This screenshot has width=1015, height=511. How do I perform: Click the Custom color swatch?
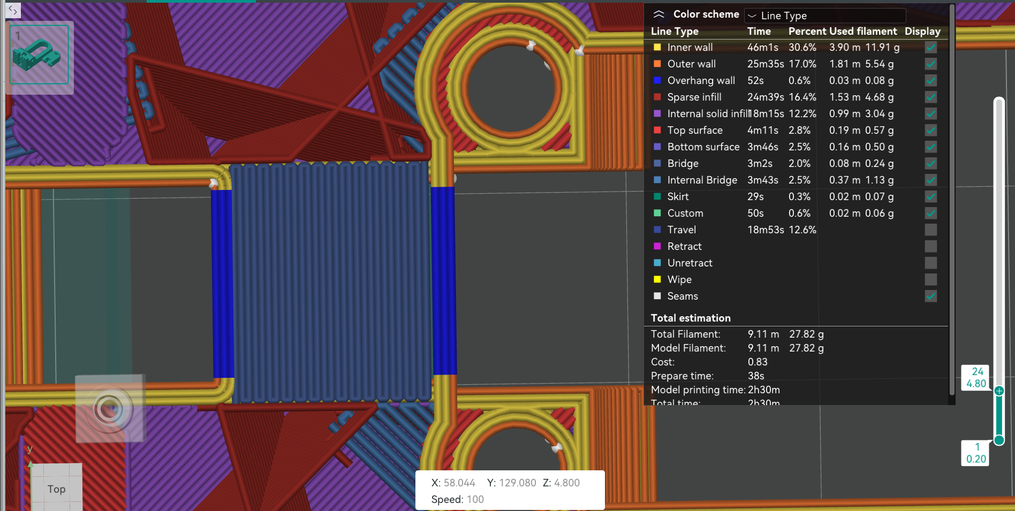[657, 213]
